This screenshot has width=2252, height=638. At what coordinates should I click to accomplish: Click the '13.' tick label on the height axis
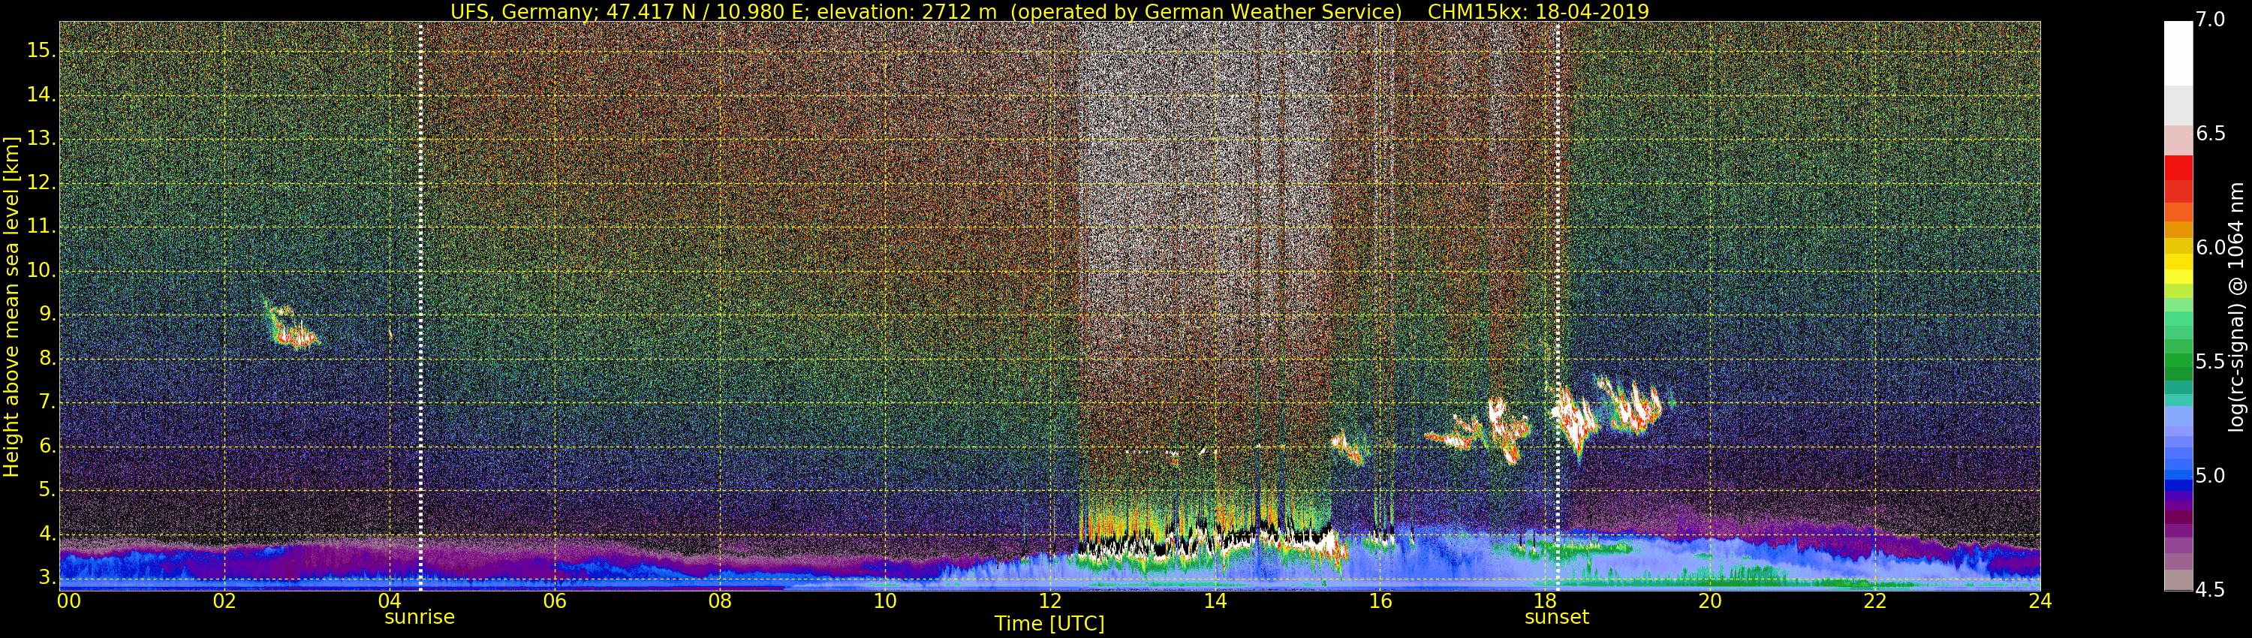(41, 138)
